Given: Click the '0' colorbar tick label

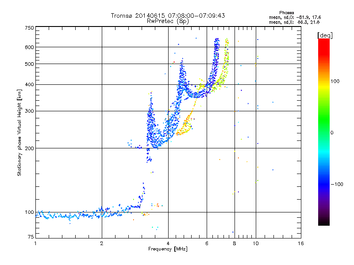Looking at the screenshot, I should click(332, 133).
